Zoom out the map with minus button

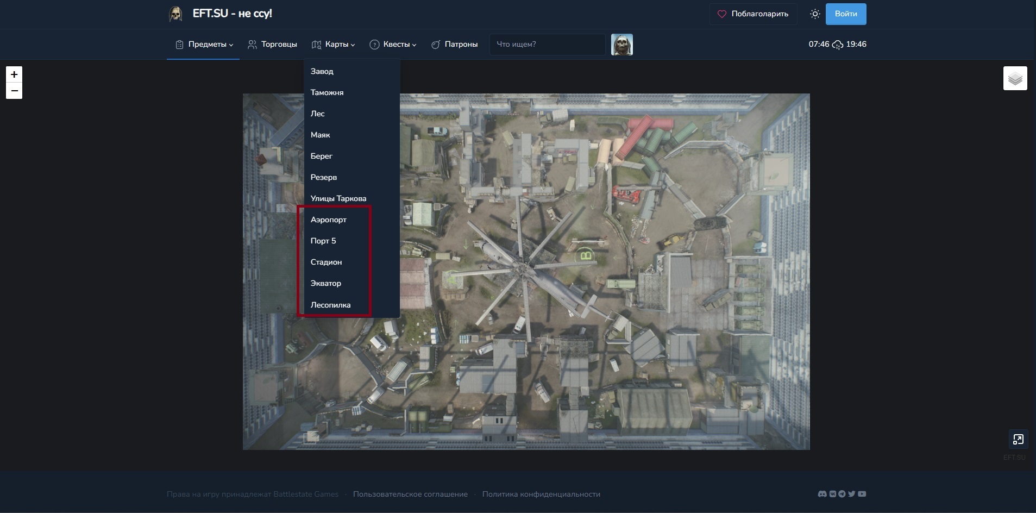[14, 91]
